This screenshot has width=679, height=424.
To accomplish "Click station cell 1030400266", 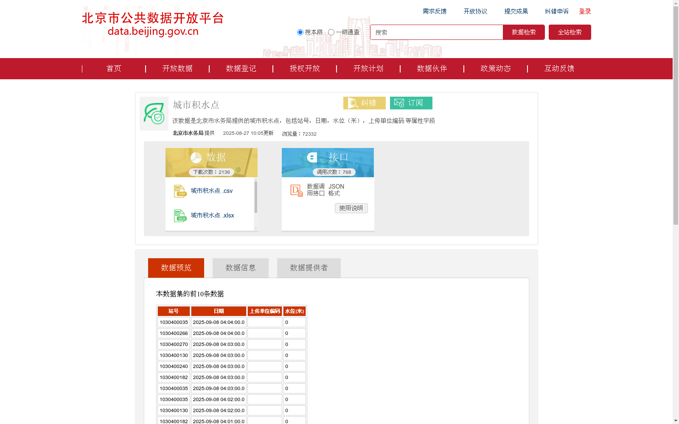I will [174, 333].
